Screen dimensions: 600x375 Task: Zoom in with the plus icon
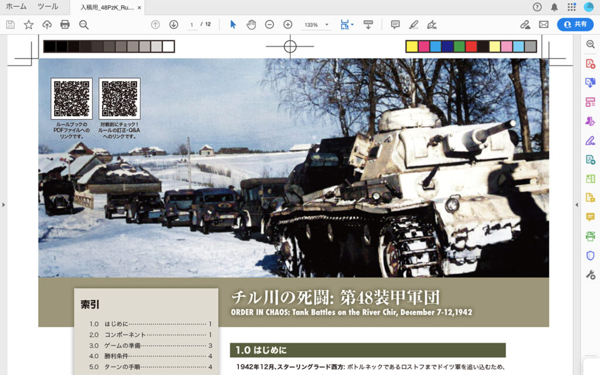[288, 25]
